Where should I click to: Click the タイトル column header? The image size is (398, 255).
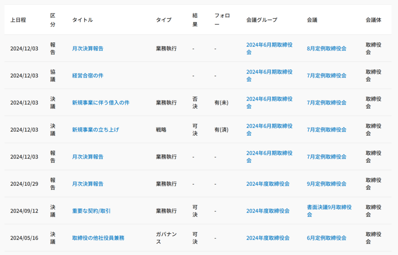pyautogui.click(x=82, y=20)
